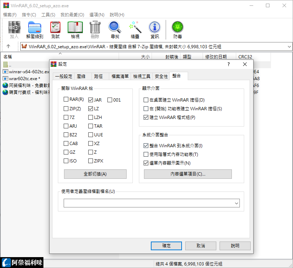This screenshot has width=293, height=268.
Task: Open the 檔案(F) menu
Action: [10, 15]
